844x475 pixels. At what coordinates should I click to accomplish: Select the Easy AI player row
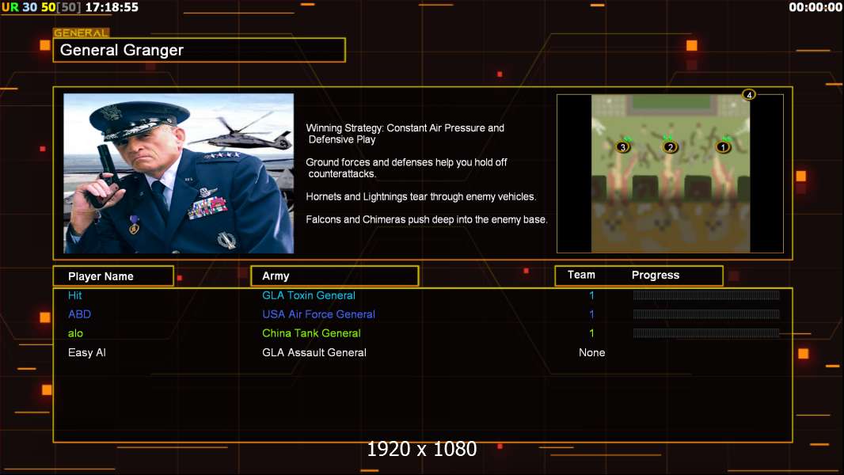point(423,353)
